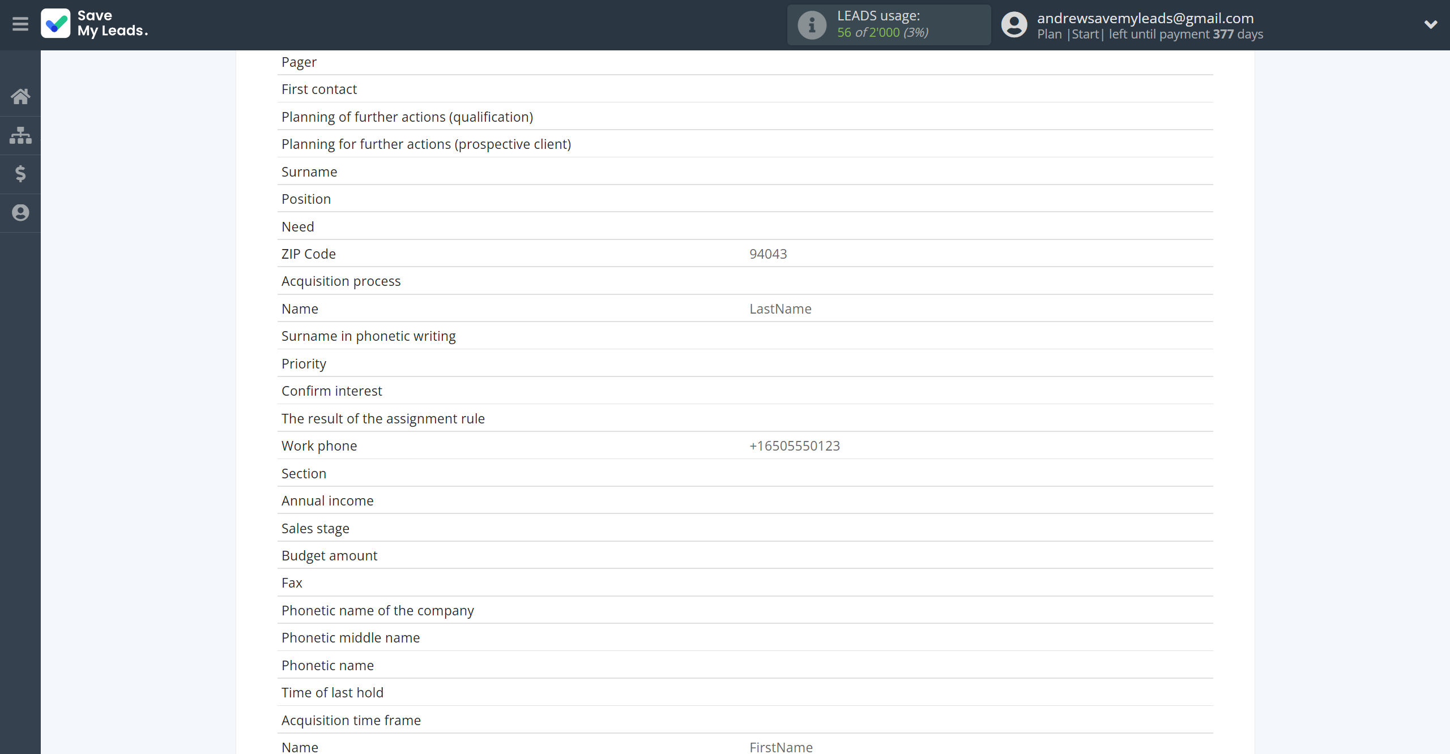Click the 'Acquisition process' field label

pyautogui.click(x=341, y=281)
